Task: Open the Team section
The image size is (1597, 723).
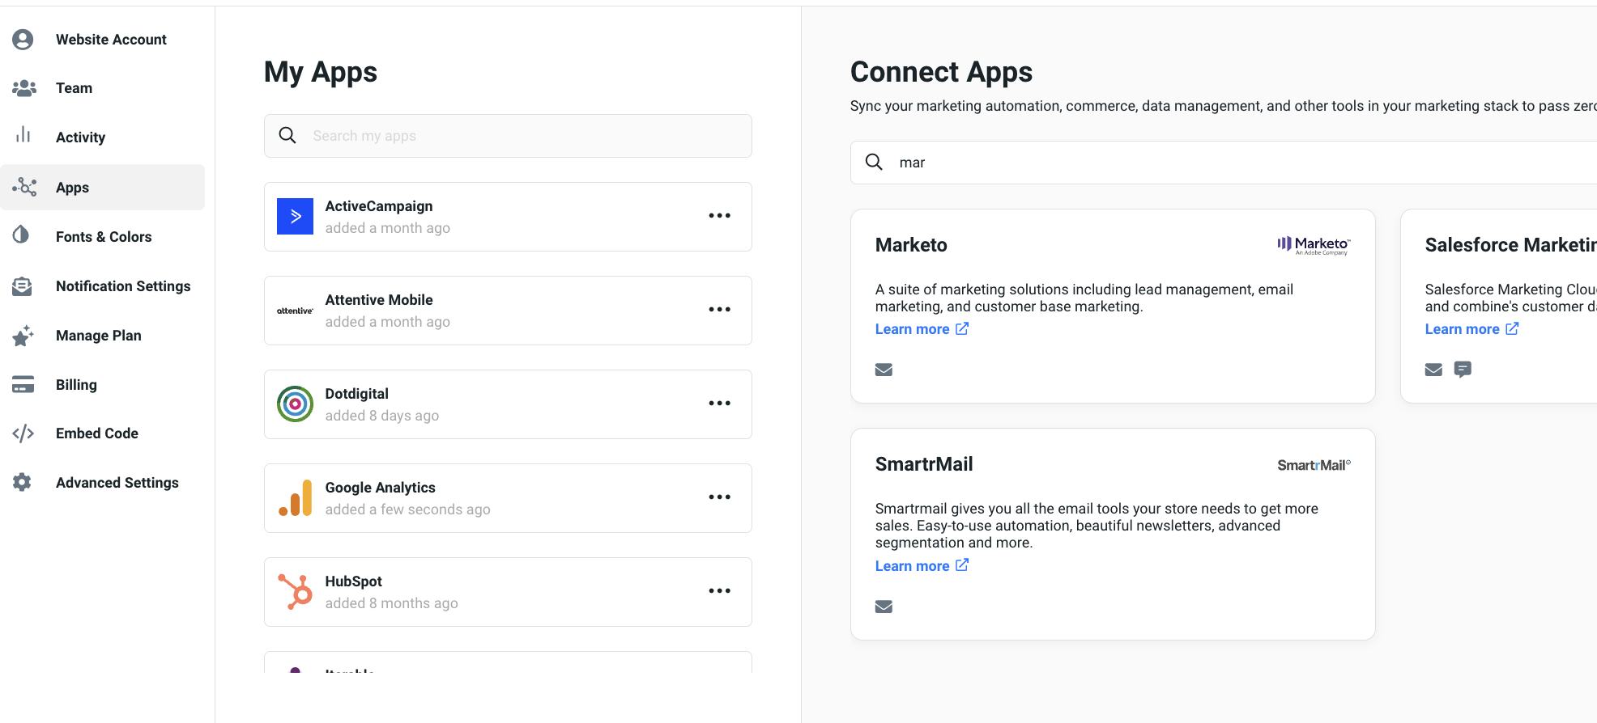Action: [x=74, y=88]
